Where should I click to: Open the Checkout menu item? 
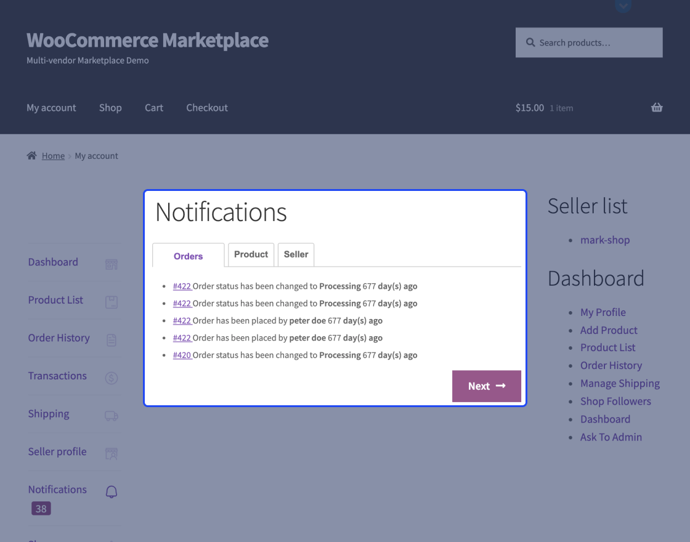207,108
